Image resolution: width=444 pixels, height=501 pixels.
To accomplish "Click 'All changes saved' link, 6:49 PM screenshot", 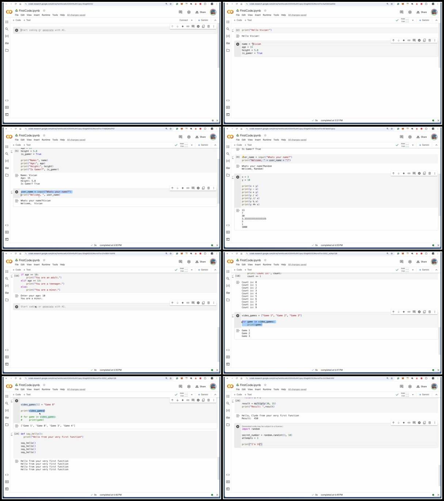I will (297, 389).
